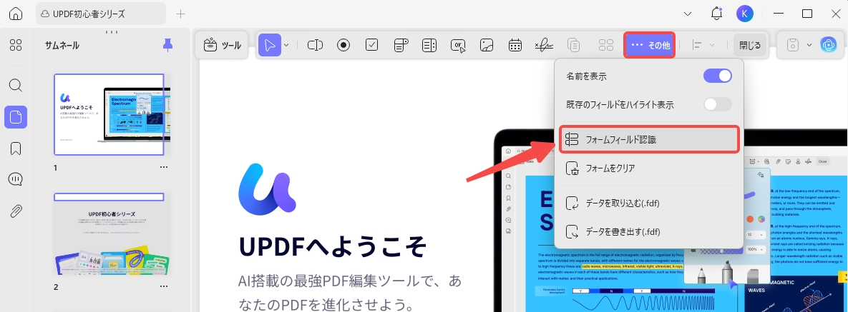Toggle off 名前を表示 switch

tap(718, 76)
